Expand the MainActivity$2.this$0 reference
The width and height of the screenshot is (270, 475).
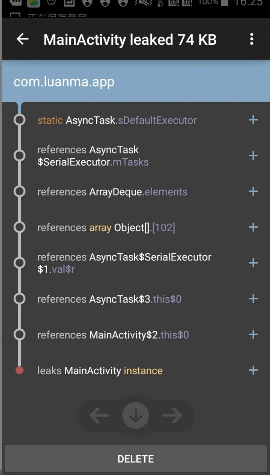point(253,335)
